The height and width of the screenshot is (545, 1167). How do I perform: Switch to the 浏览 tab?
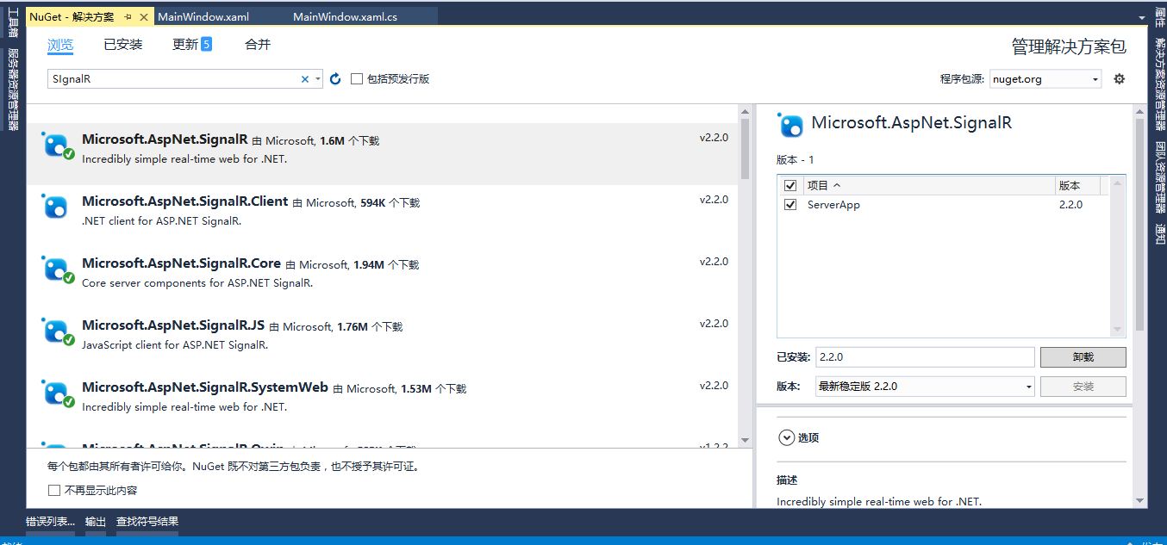[60, 45]
